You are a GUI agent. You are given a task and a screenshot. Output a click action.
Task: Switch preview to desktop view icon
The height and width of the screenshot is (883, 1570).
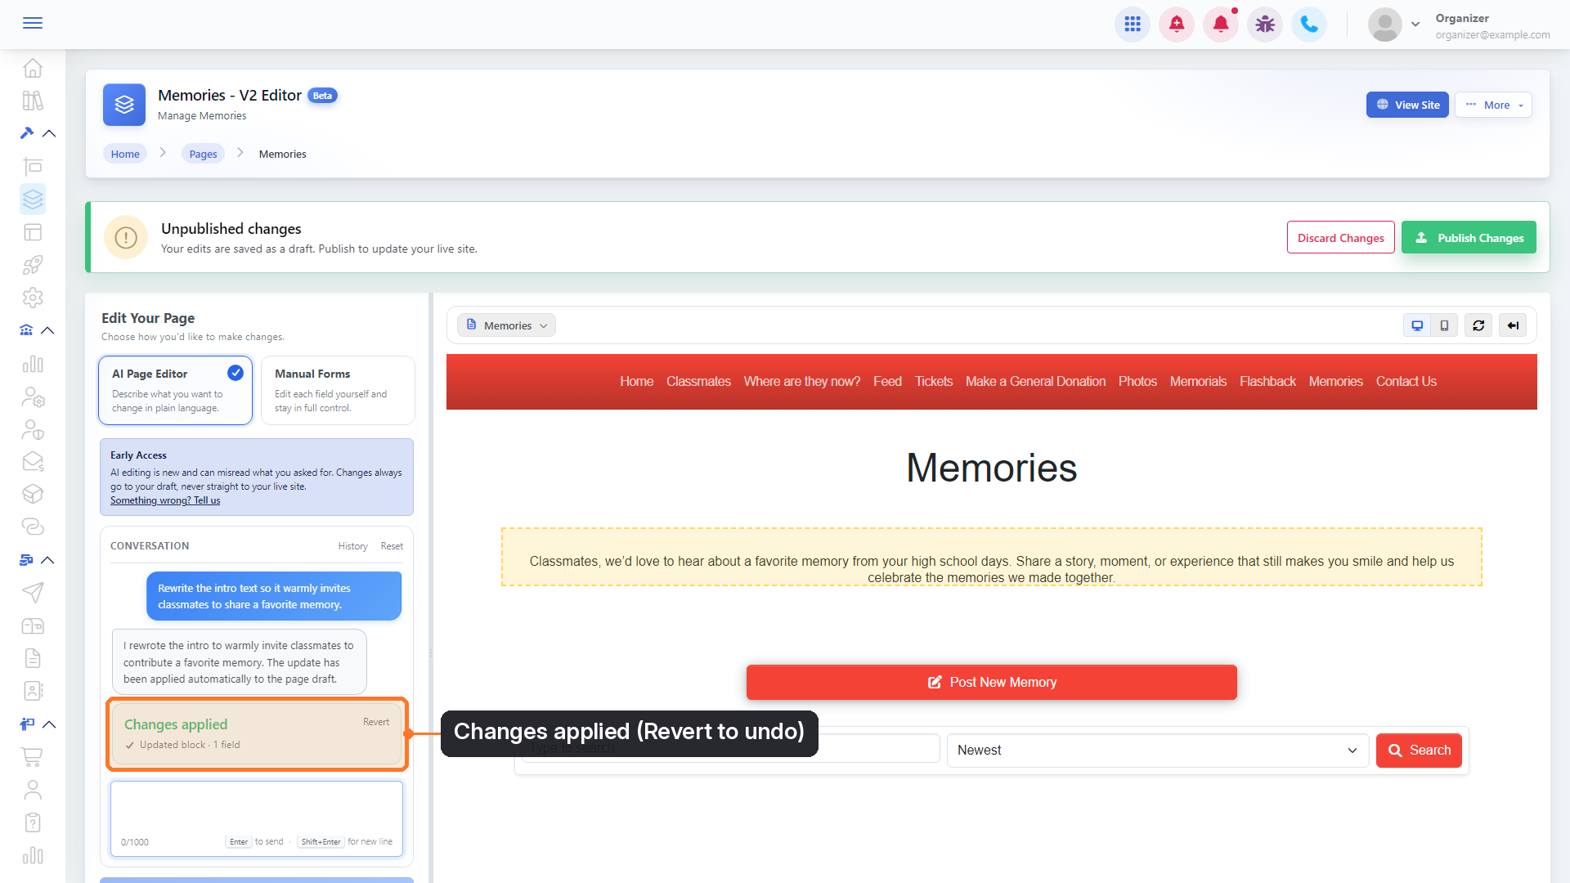tap(1417, 325)
